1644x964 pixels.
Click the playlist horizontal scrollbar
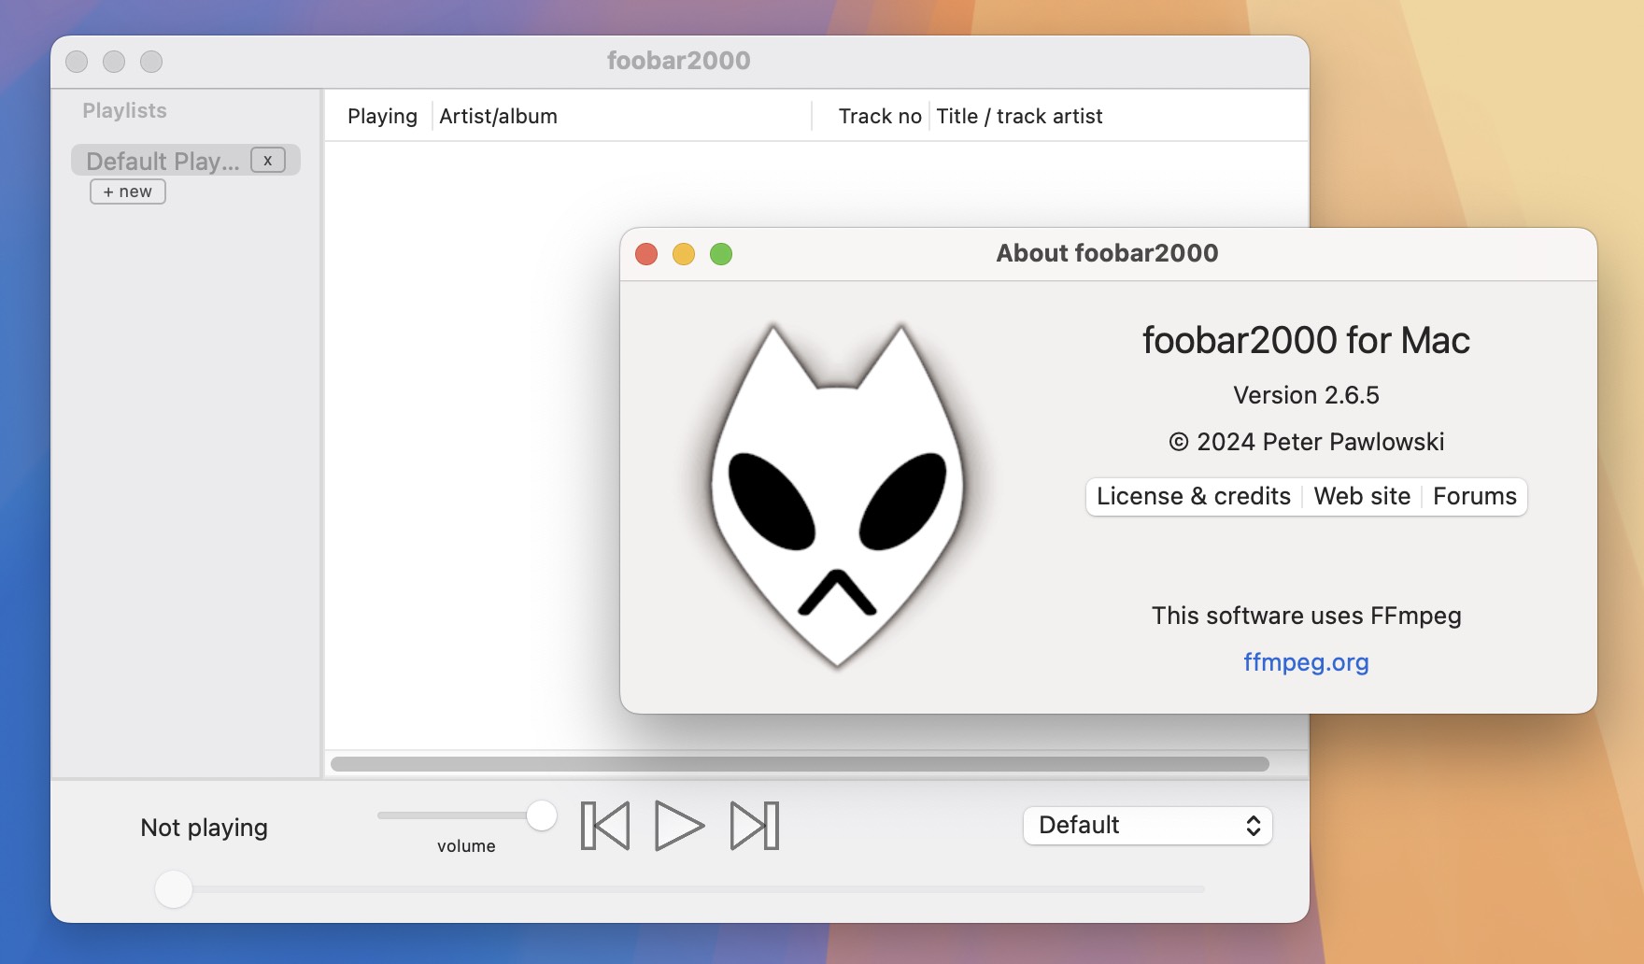point(800,764)
